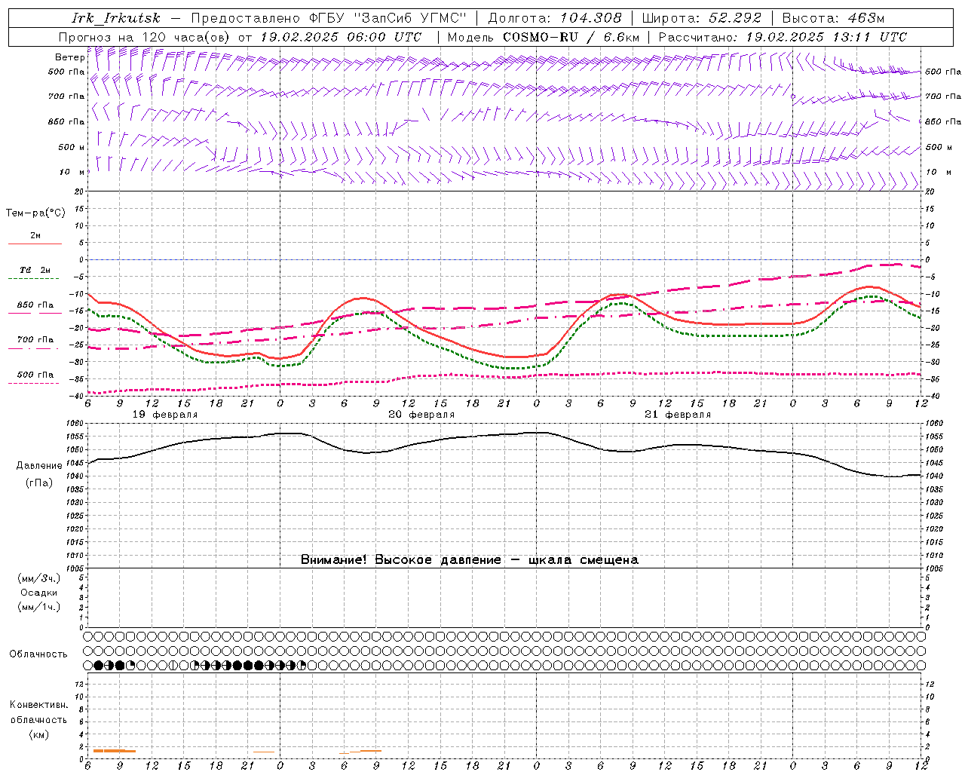Click the Давление pressure panel label

(x=39, y=466)
